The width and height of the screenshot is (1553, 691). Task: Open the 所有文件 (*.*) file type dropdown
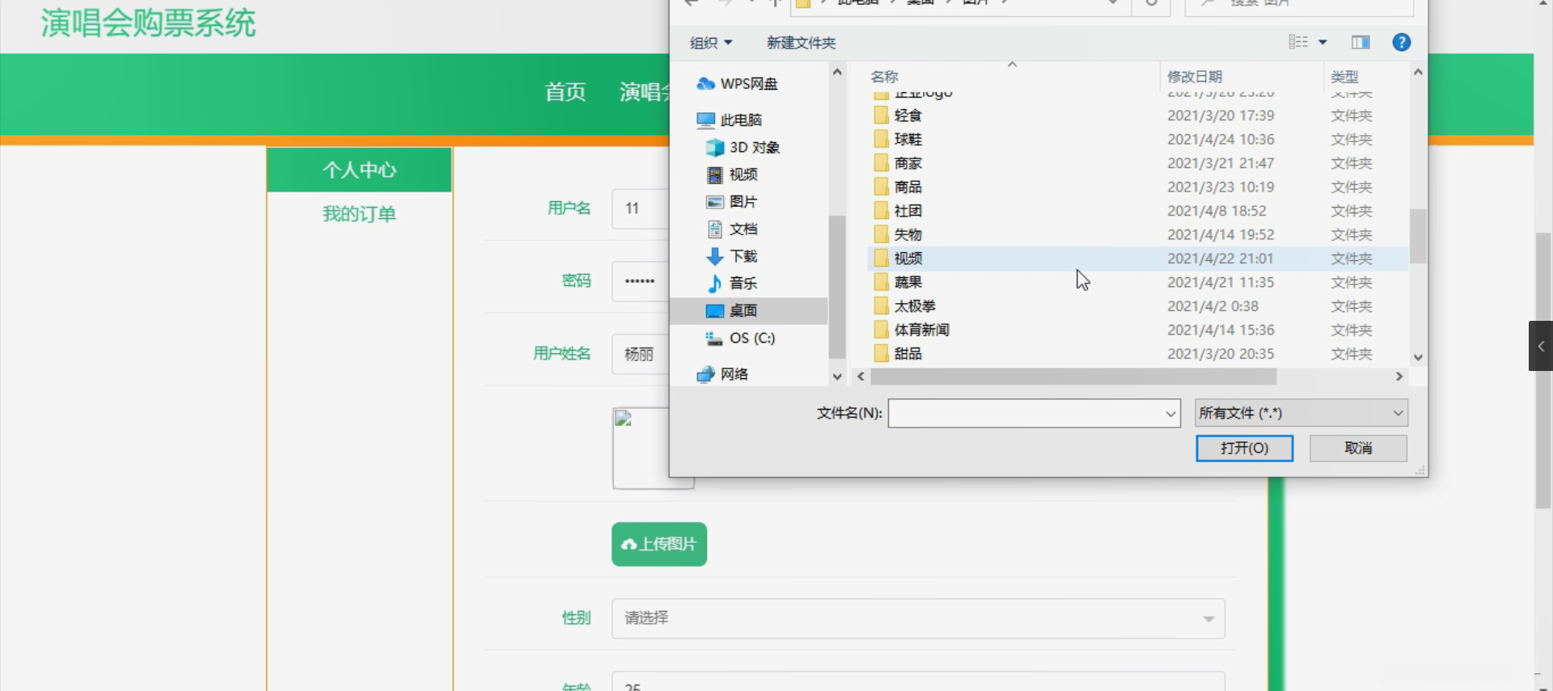pyautogui.click(x=1301, y=413)
